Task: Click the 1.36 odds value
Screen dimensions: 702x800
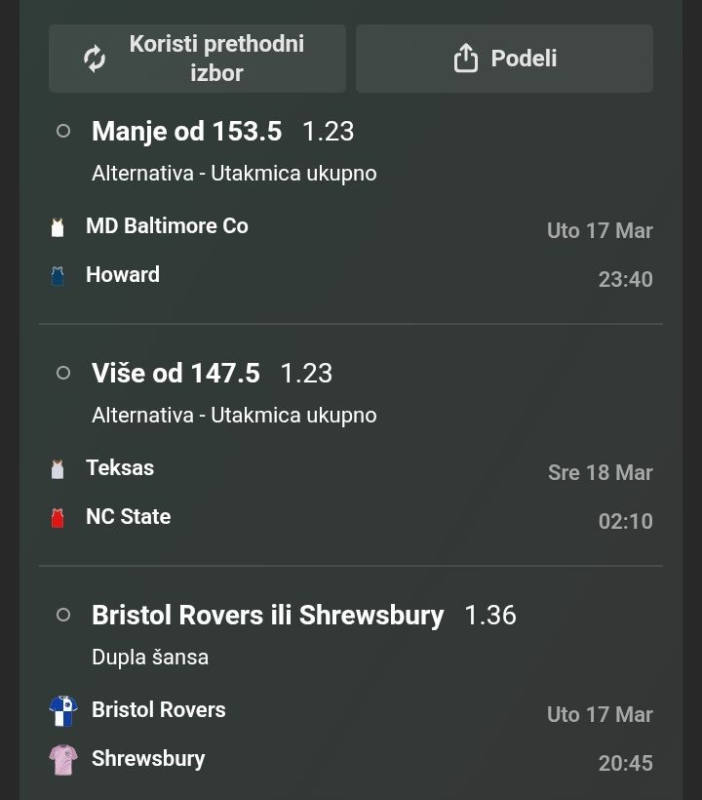Action: [490, 616]
